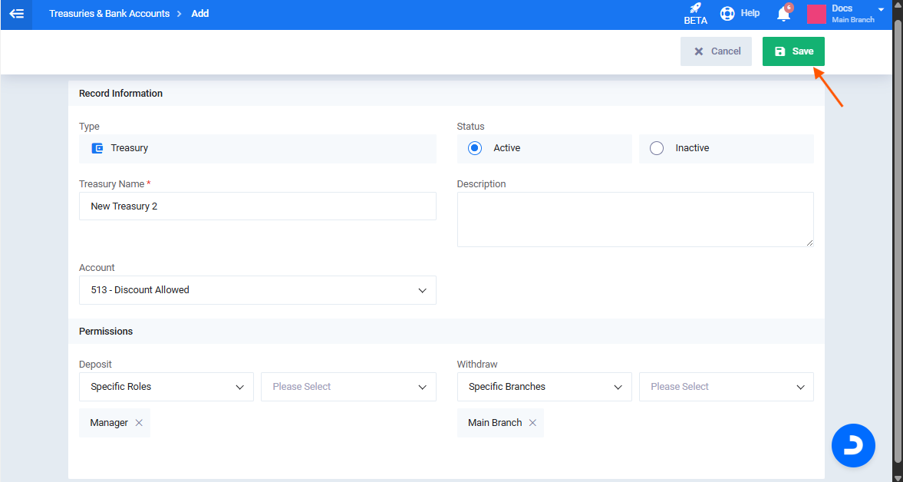Remove the Manager role tag
This screenshot has width=903, height=482.
coord(139,423)
